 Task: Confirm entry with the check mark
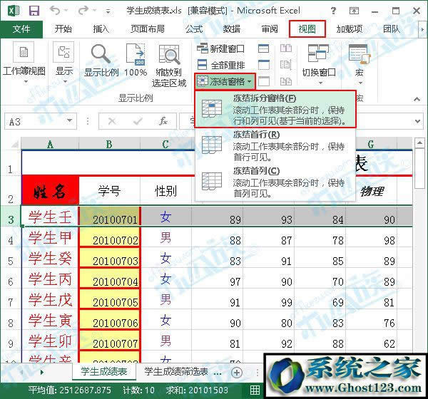(x=138, y=121)
